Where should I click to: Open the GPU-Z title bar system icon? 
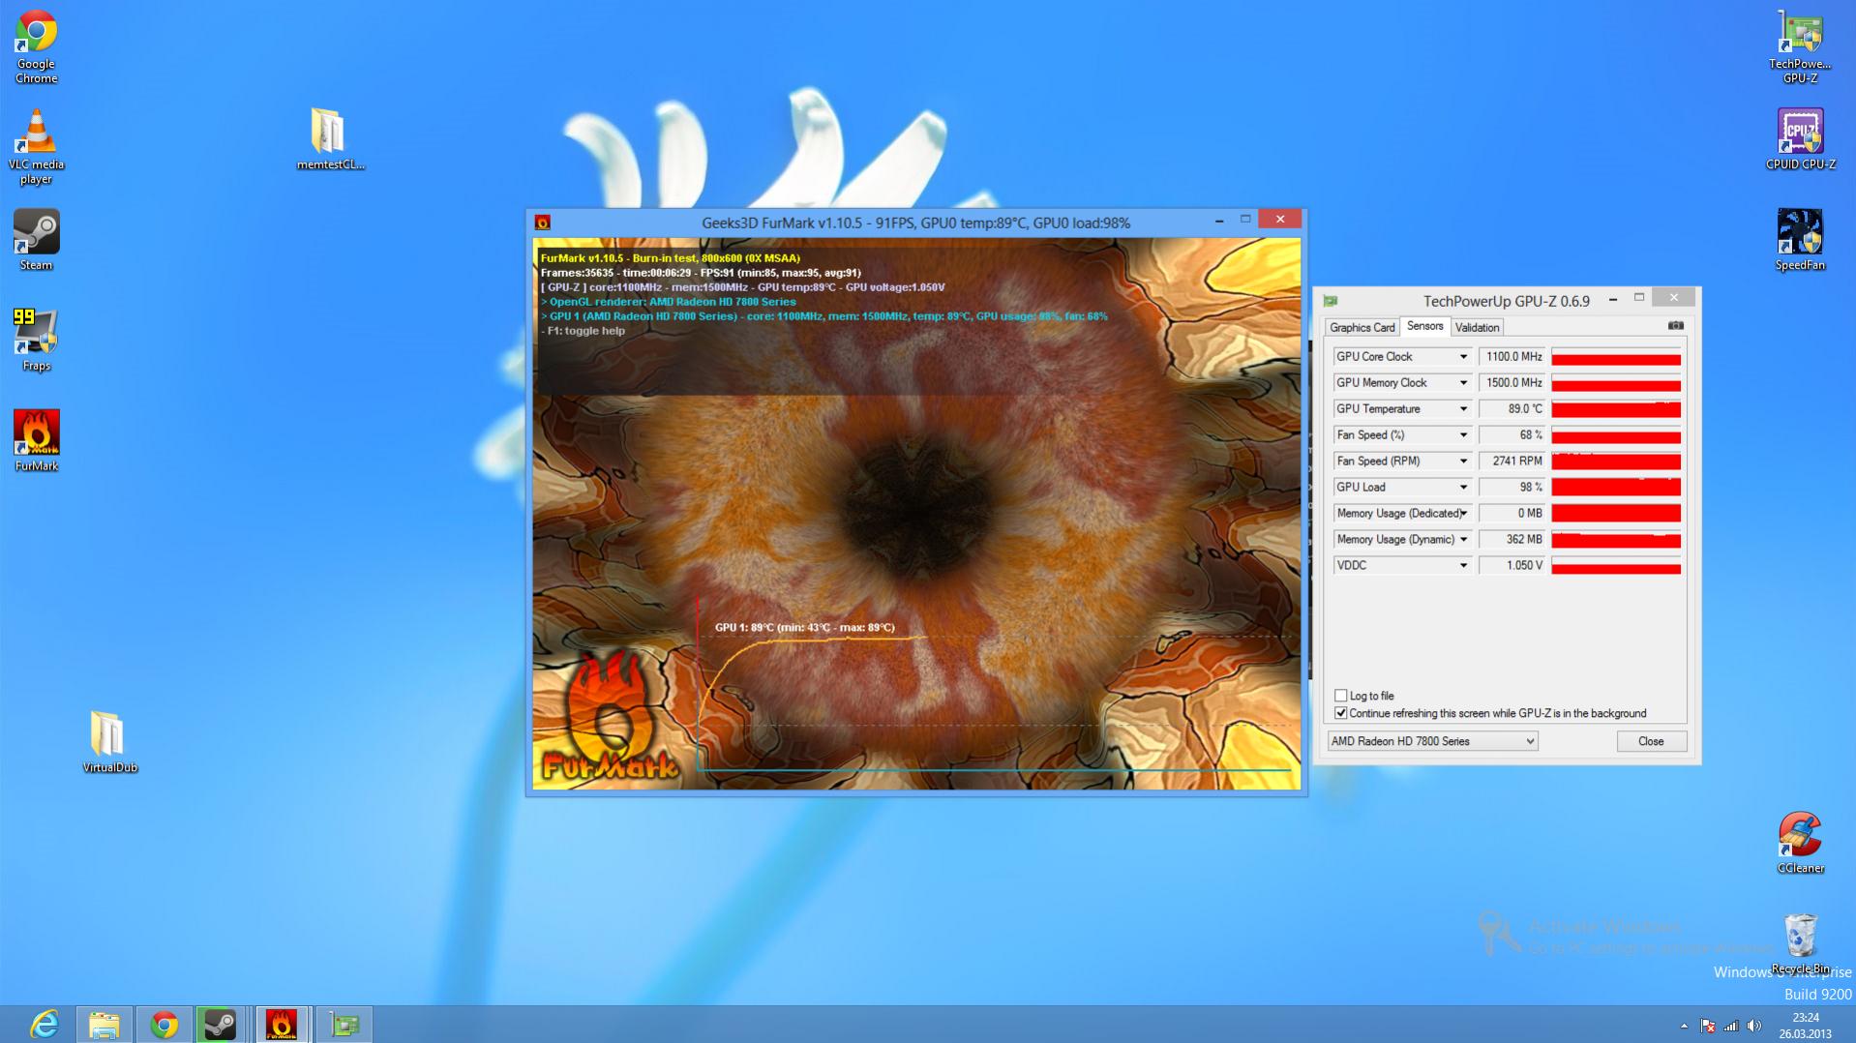click(1332, 301)
